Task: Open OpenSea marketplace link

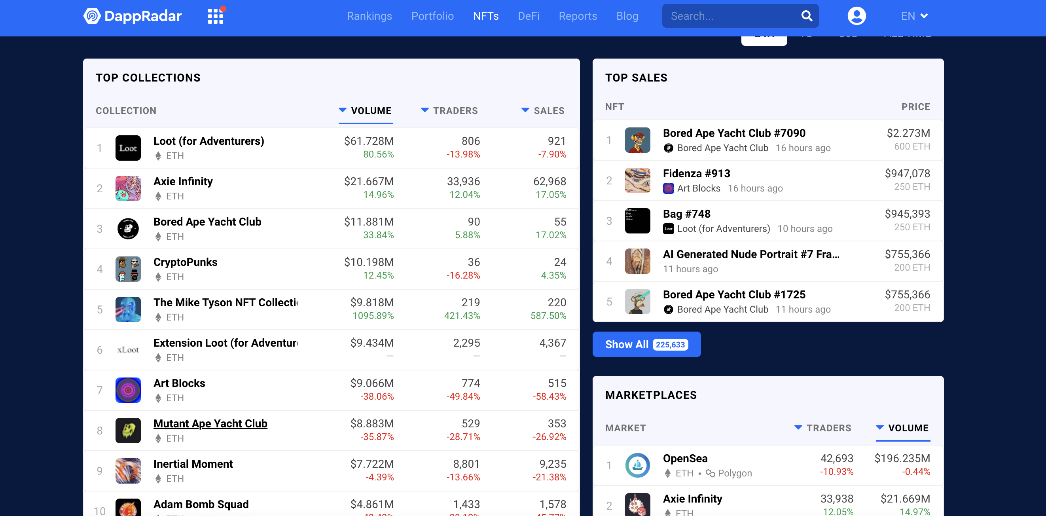Action: point(685,458)
